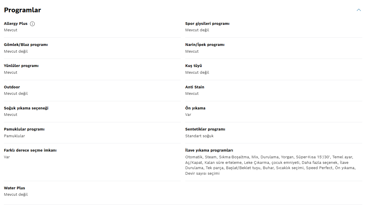This screenshot has width=386, height=206.
Task: Select the Farklı derece seçme imkanı label
Action: [x=30, y=150]
